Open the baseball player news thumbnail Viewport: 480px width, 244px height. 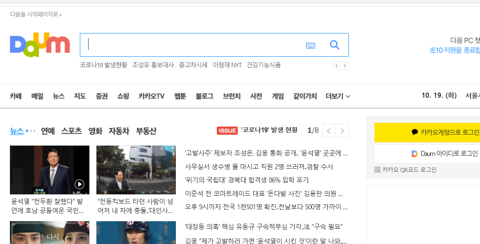(x=136, y=233)
